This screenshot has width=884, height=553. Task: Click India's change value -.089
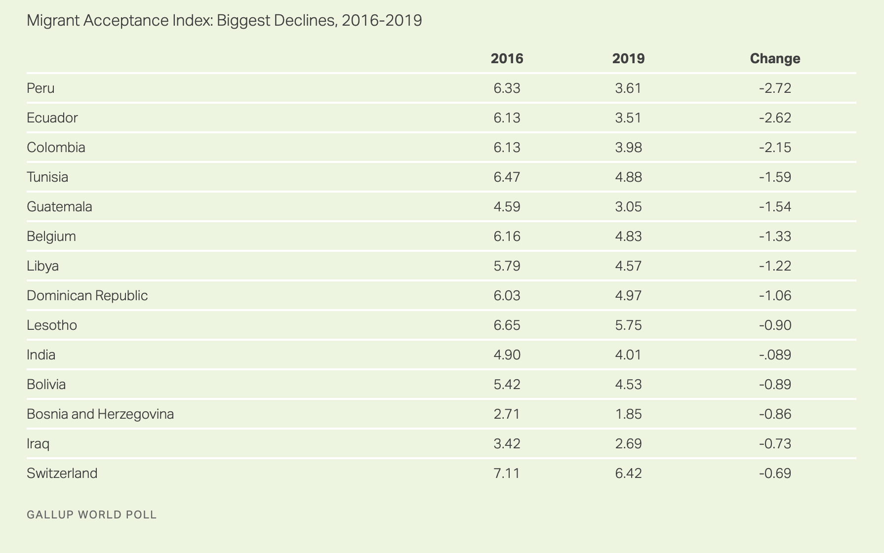point(775,355)
